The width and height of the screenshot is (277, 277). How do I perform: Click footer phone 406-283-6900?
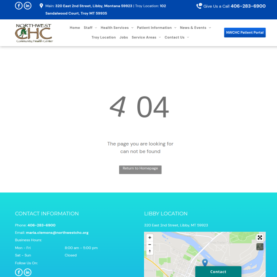[x=42, y=225]
